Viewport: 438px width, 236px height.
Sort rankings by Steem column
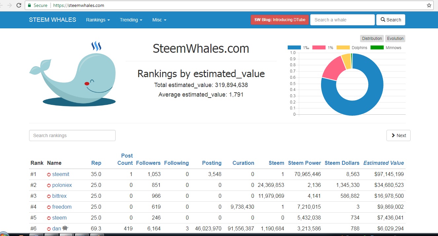[276, 163]
